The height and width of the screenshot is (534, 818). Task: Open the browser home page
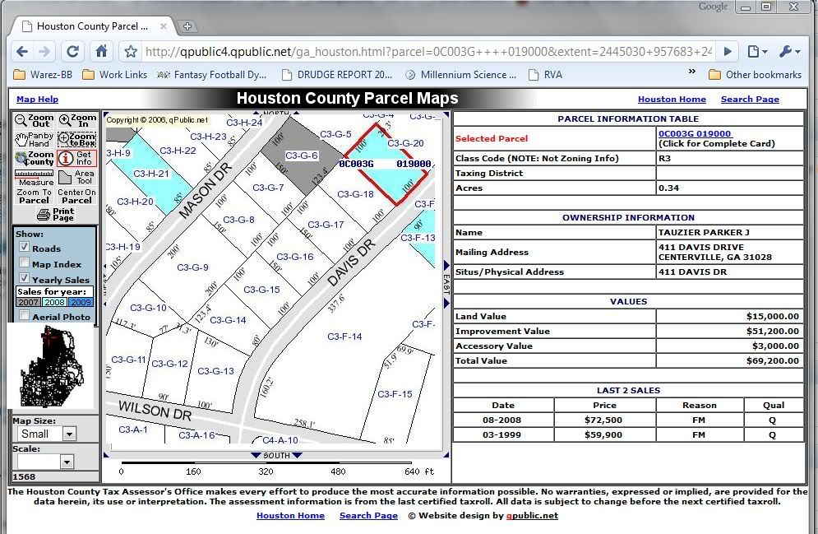[101, 51]
